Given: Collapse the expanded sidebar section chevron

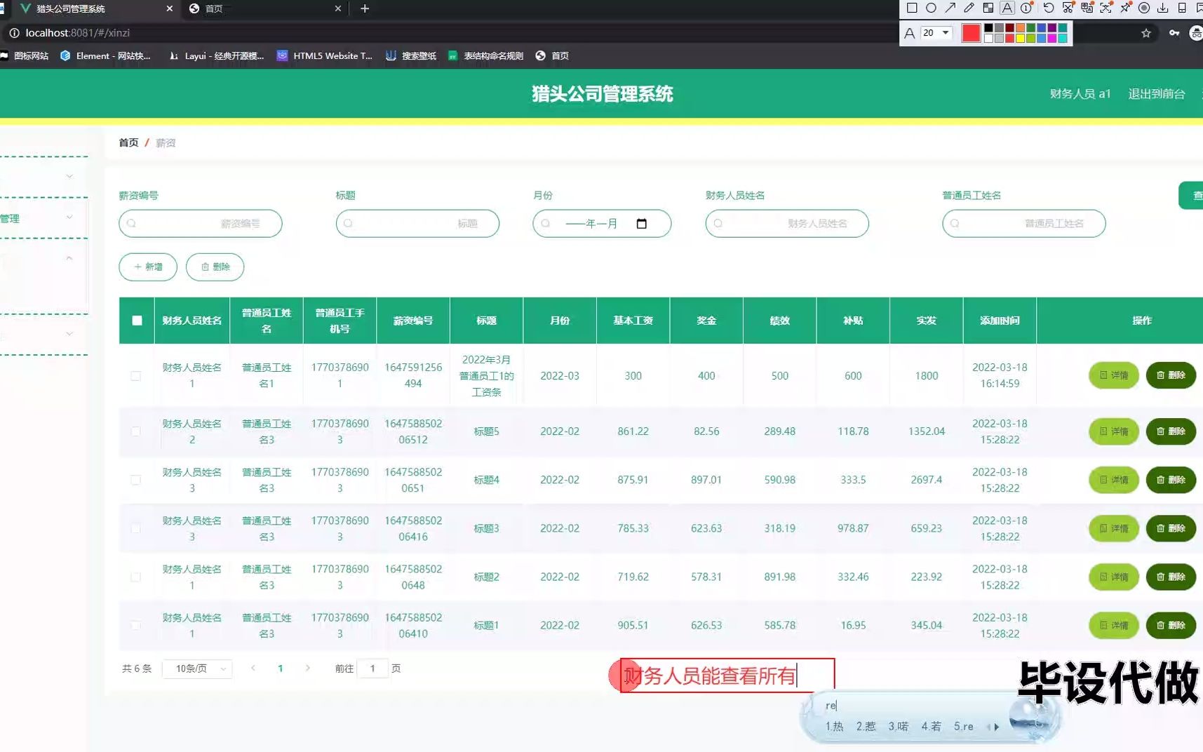Looking at the screenshot, I should [x=68, y=257].
